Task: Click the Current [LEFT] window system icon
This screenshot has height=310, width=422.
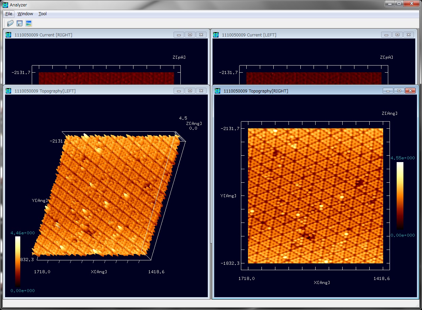Action: click(x=216, y=35)
